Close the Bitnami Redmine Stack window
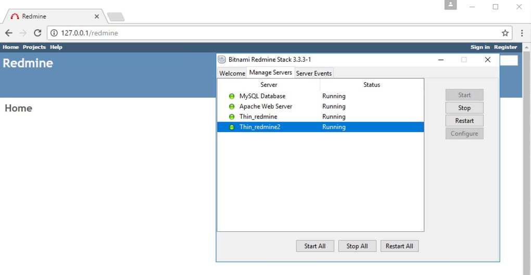The height and width of the screenshot is (275, 531). click(x=488, y=60)
